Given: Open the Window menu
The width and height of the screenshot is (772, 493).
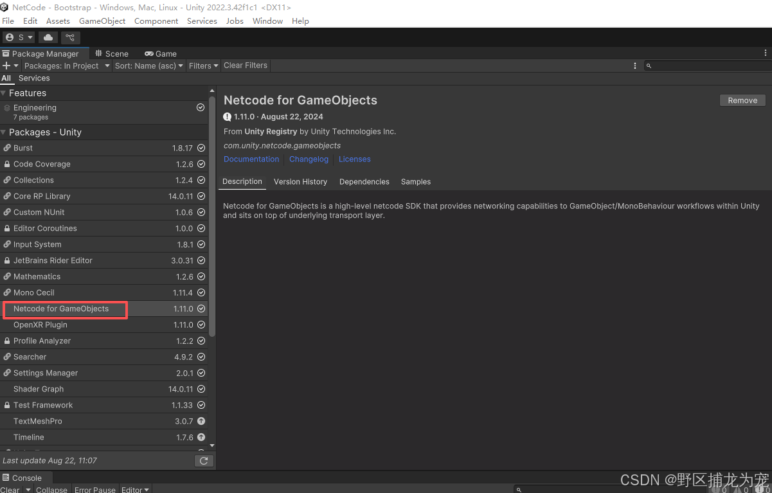Looking at the screenshot, I should pyautogui.click(x=267, y=21).
